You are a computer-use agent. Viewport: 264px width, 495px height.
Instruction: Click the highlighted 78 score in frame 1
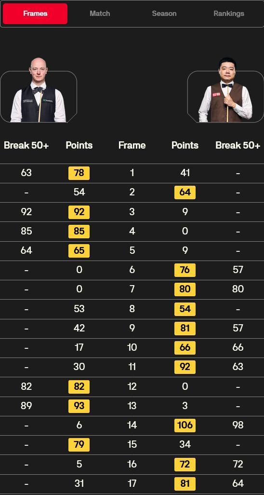[x=79, y=173]
